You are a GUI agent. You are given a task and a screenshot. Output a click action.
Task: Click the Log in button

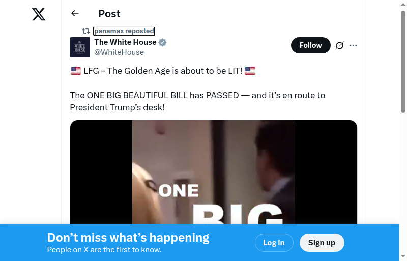point(274,243)
